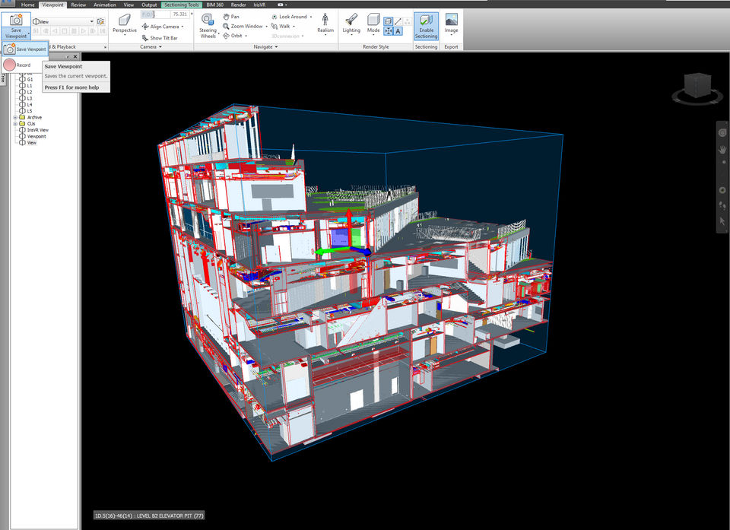Click Align Camera tool

tap(161, 27)
